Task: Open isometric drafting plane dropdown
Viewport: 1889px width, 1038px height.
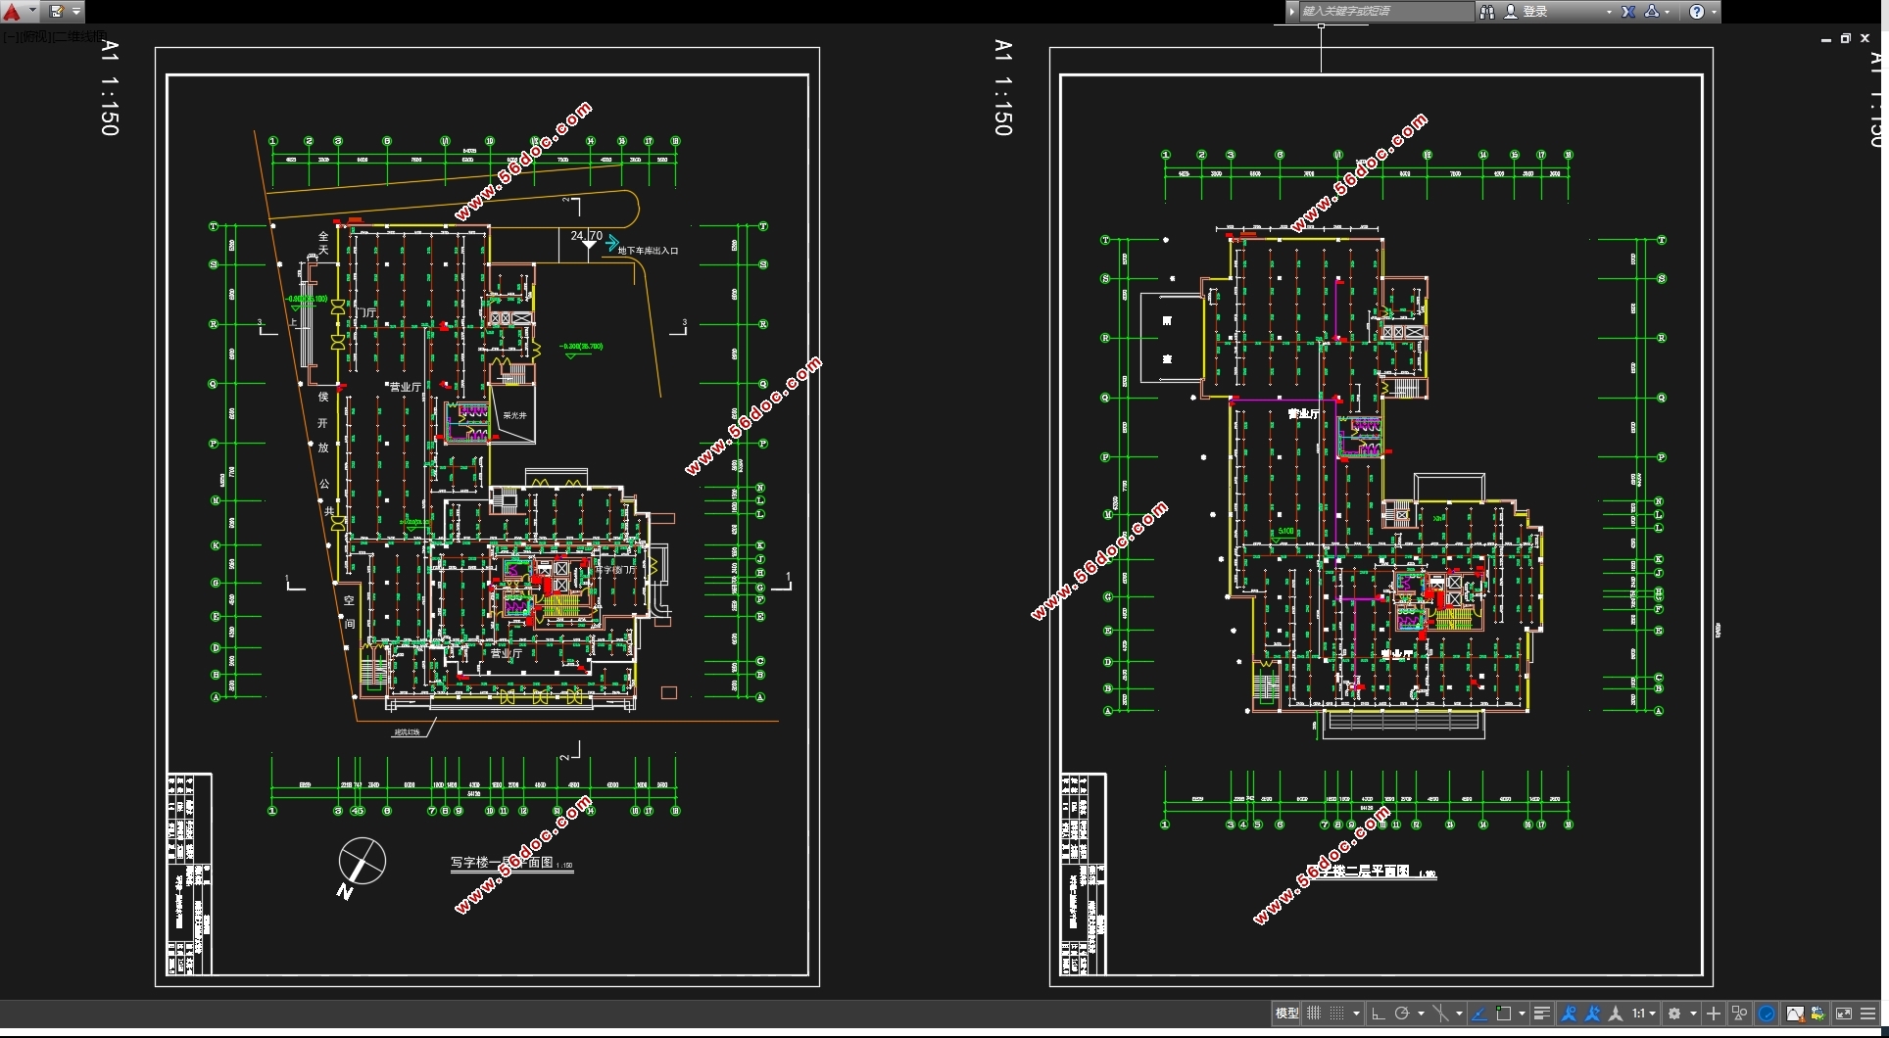Action: pos(1459,1014)
